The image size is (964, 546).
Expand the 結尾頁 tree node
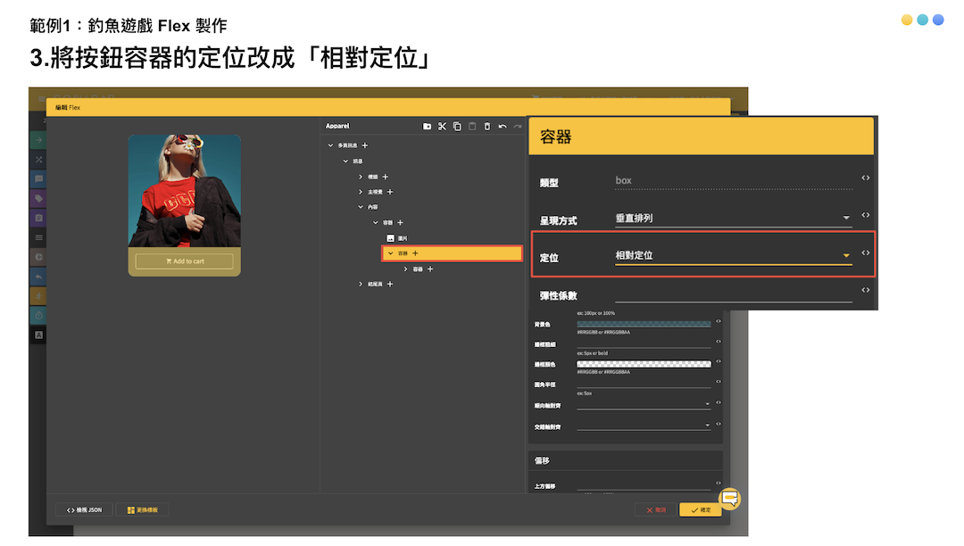tap(361, 285)
